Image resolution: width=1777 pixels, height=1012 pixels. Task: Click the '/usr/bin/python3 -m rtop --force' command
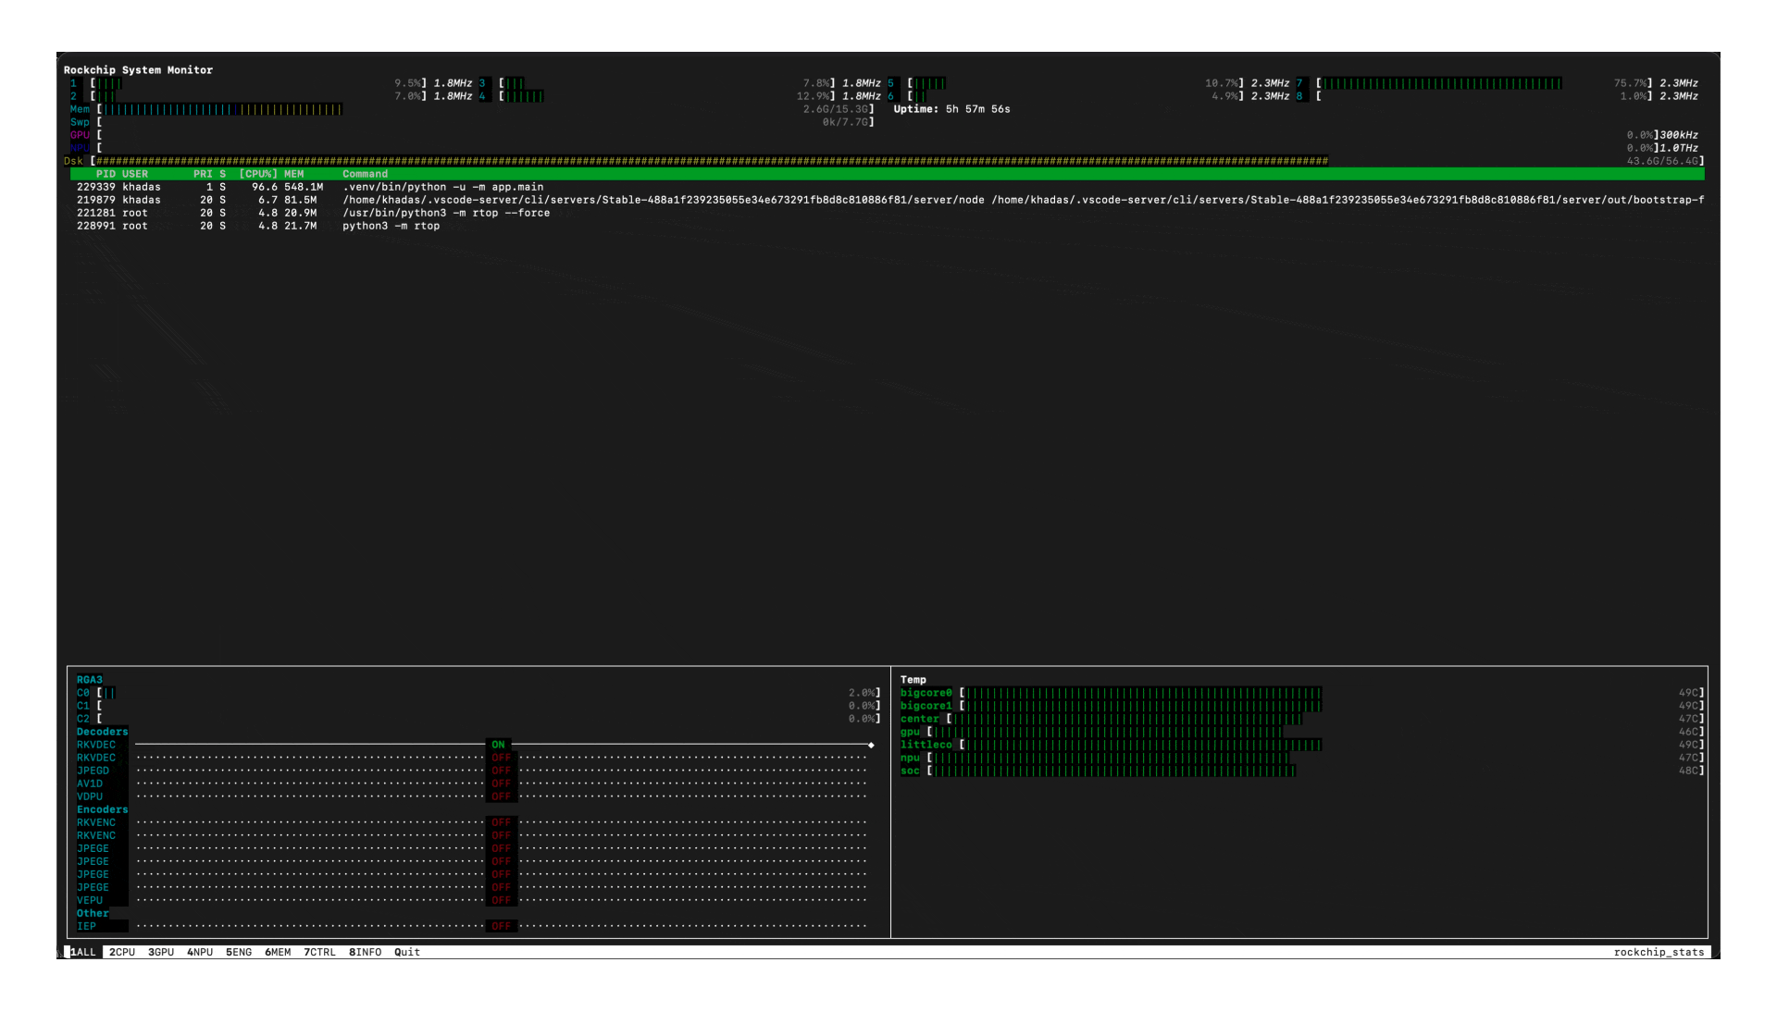tap(446, 213)
